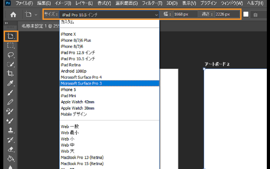Image resolution: width=270 pixels, height=169 pixels.
Task: Choose iPhone 5 preset
Action: (109, 90)
